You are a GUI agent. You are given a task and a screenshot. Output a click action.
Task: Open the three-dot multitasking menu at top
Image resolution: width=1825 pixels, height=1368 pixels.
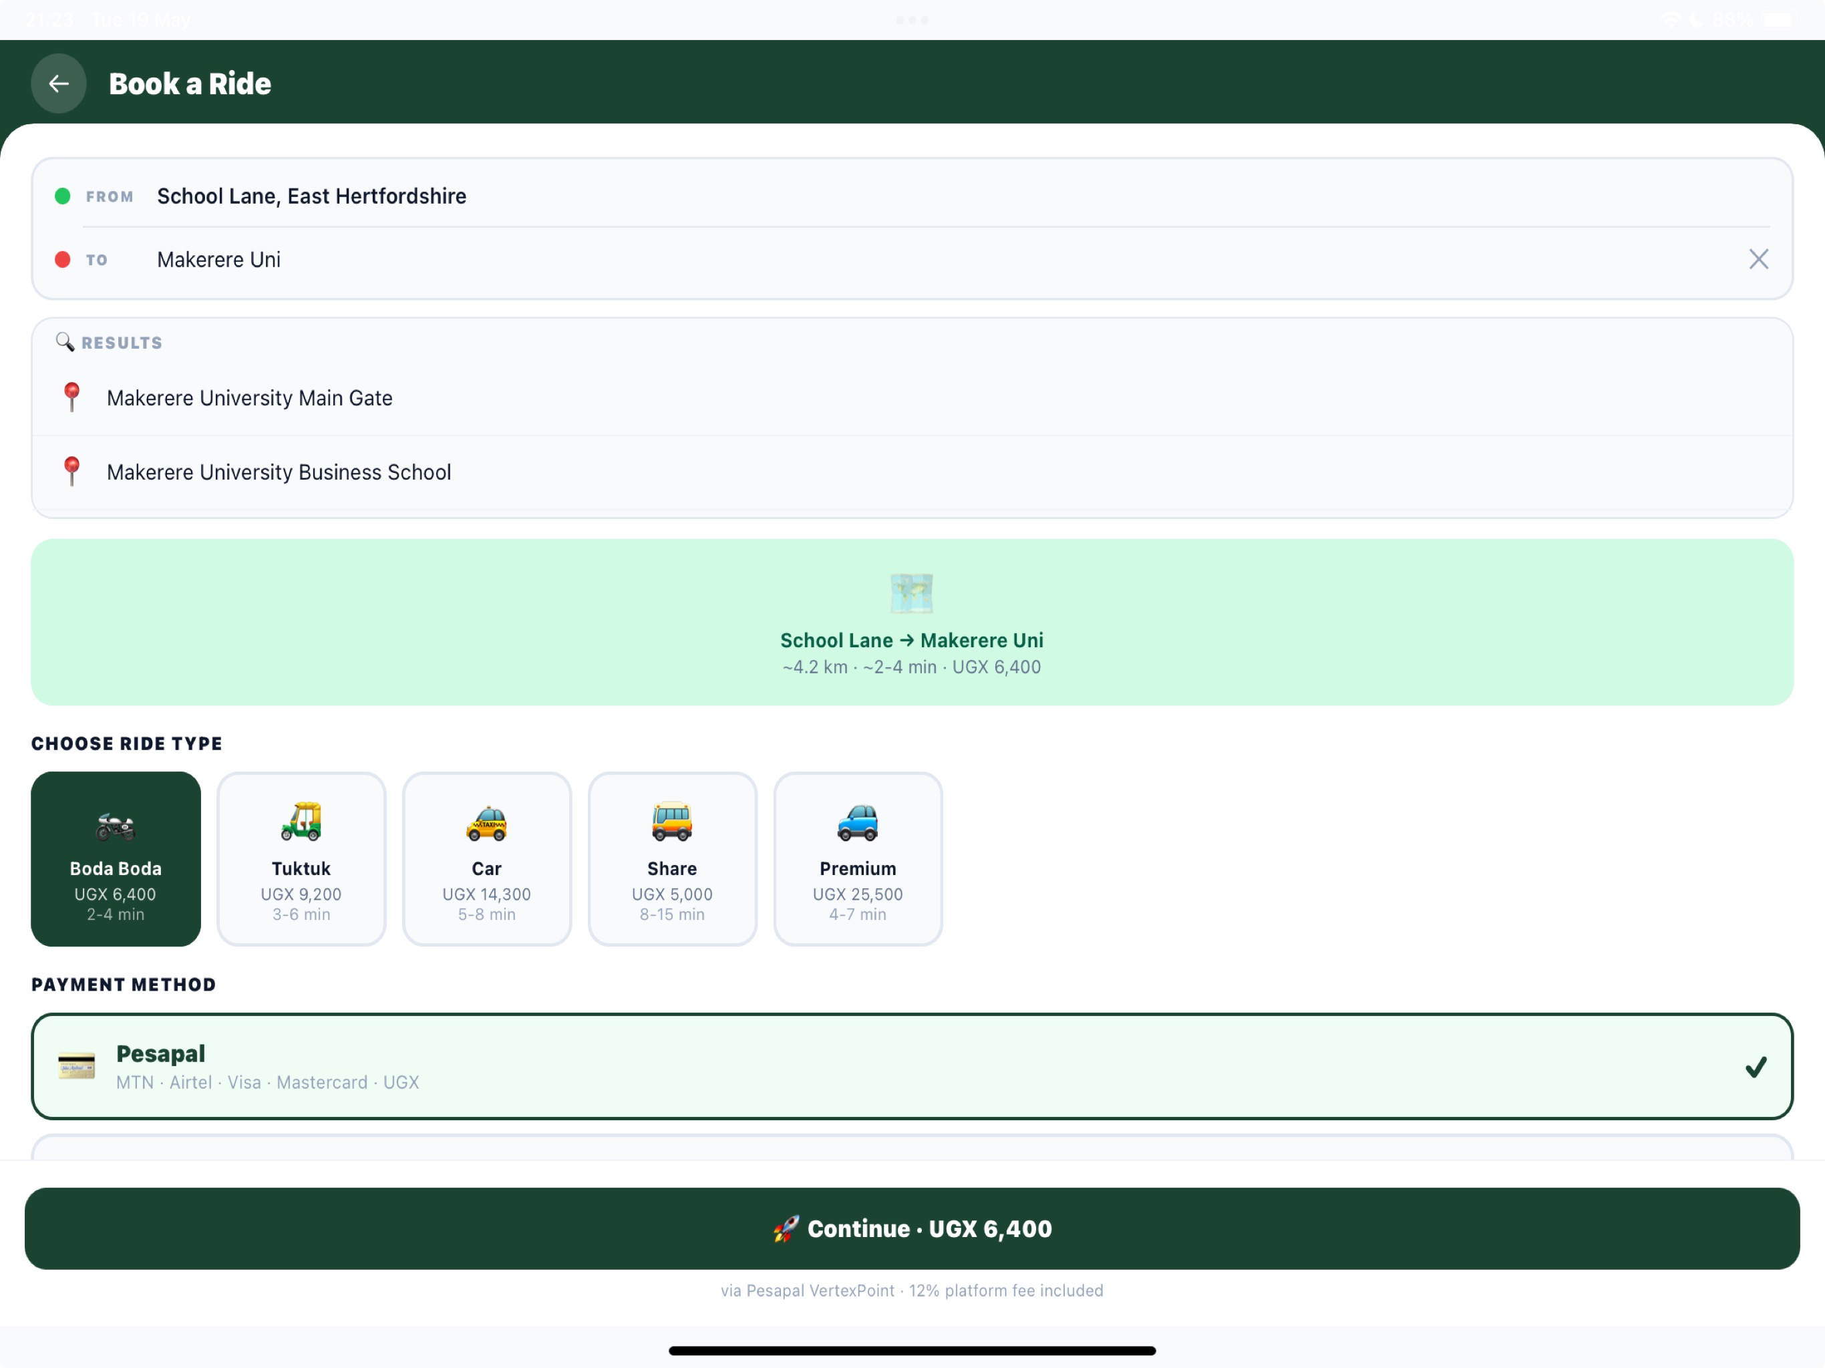pyautogui.click(x=912, y=20)
